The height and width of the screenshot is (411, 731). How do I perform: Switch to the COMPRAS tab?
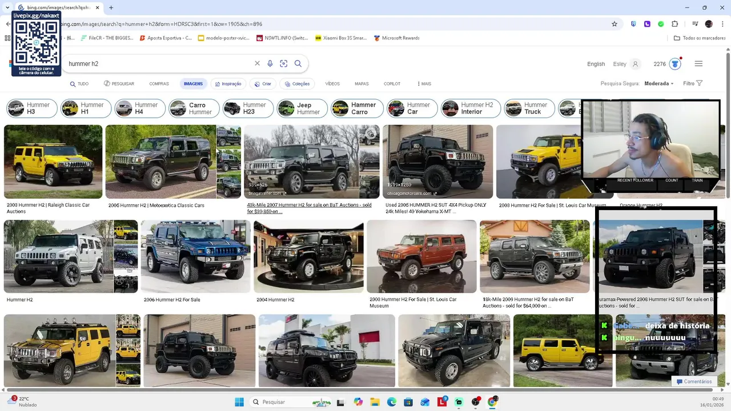click(159, 84)
